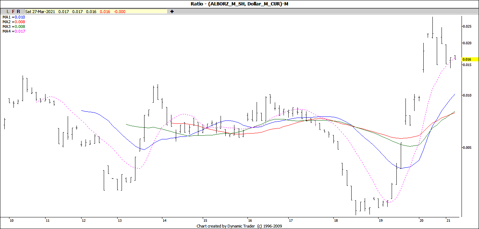This screenshot has height=229, width=479.
Task: Click the black plus crosshair icon
Action: coord(172,11)
